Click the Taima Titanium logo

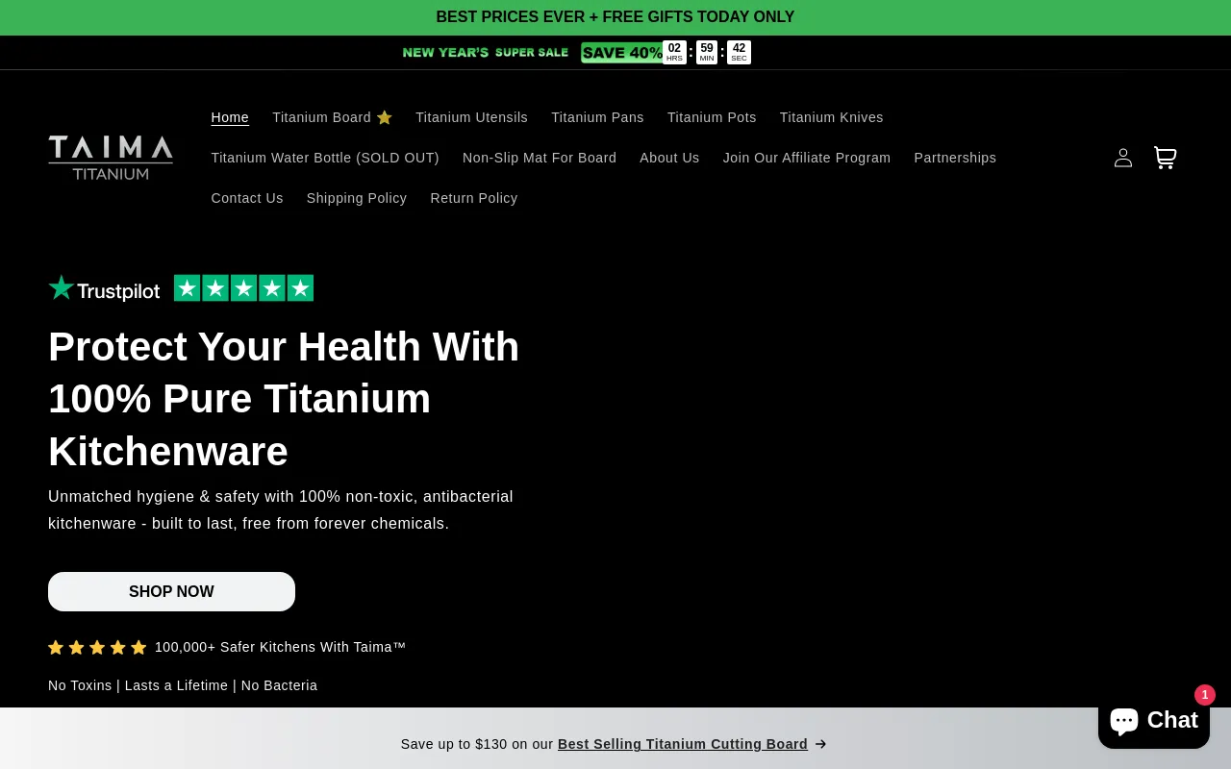click(x=111, y=158)
